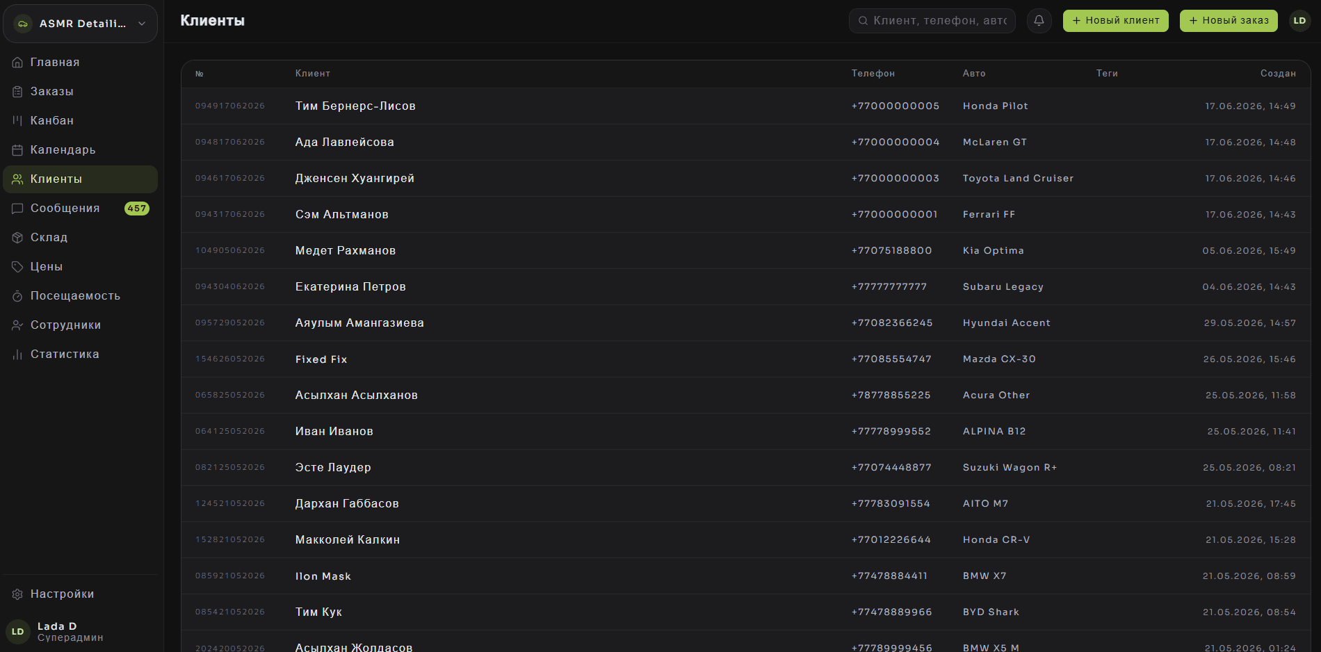Sort by the Создан column header
The height and width of the screenshot is (652, 1321).
(x=1278, y=74)
